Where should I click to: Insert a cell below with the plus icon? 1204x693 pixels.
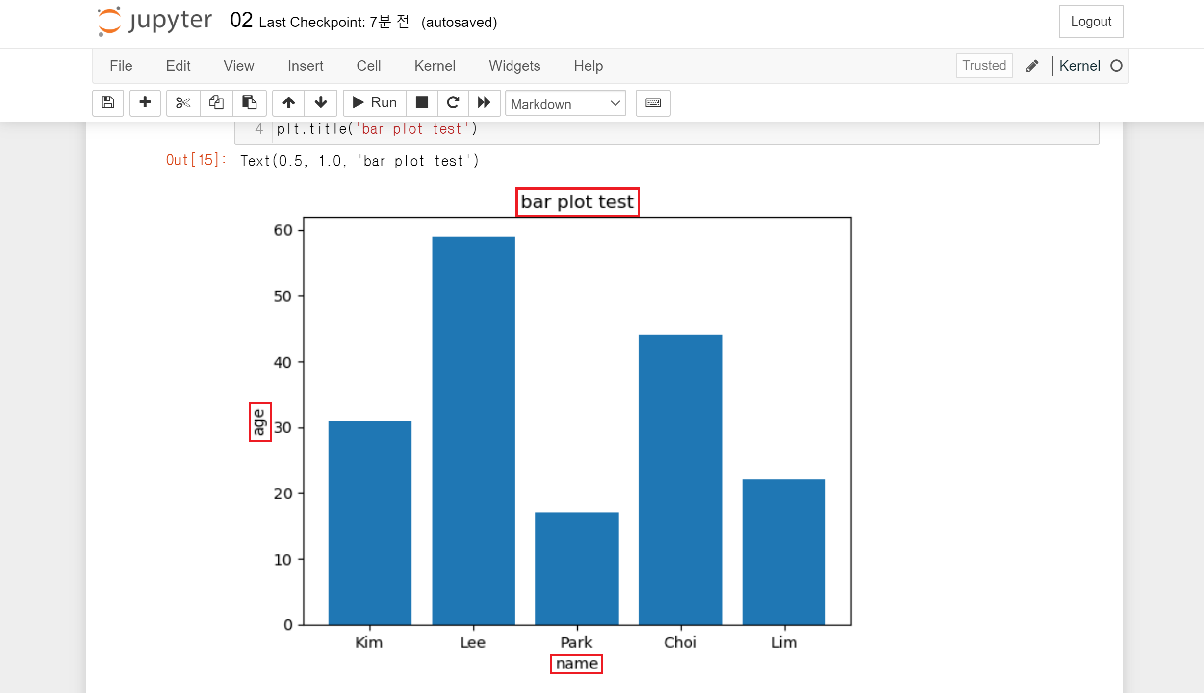point(145,102)
